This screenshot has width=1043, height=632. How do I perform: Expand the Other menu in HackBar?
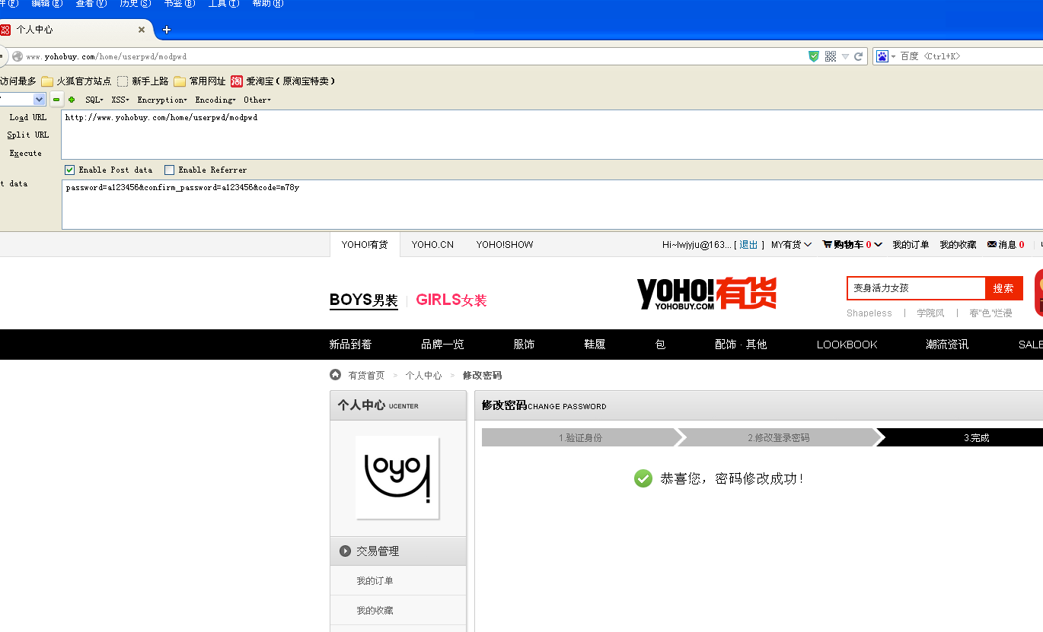click(257, 100)
